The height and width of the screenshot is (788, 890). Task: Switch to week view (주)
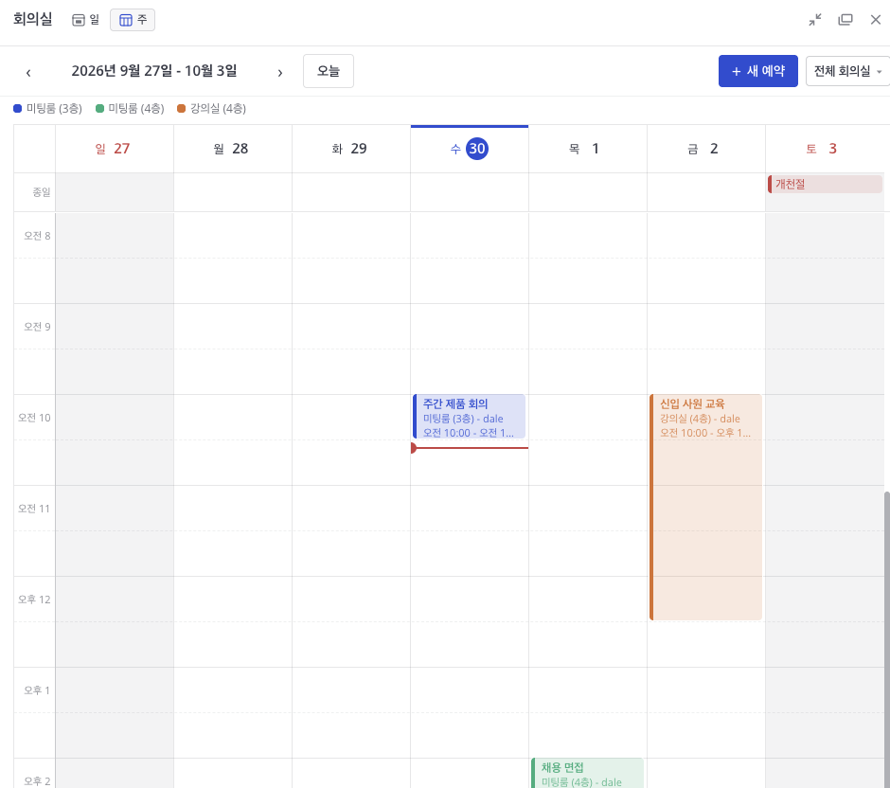click(x=133, y=20)
